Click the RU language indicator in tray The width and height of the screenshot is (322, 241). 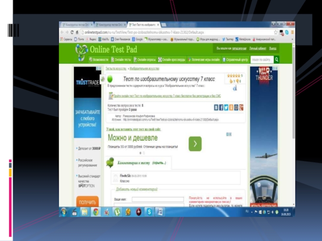pos(247,211)
